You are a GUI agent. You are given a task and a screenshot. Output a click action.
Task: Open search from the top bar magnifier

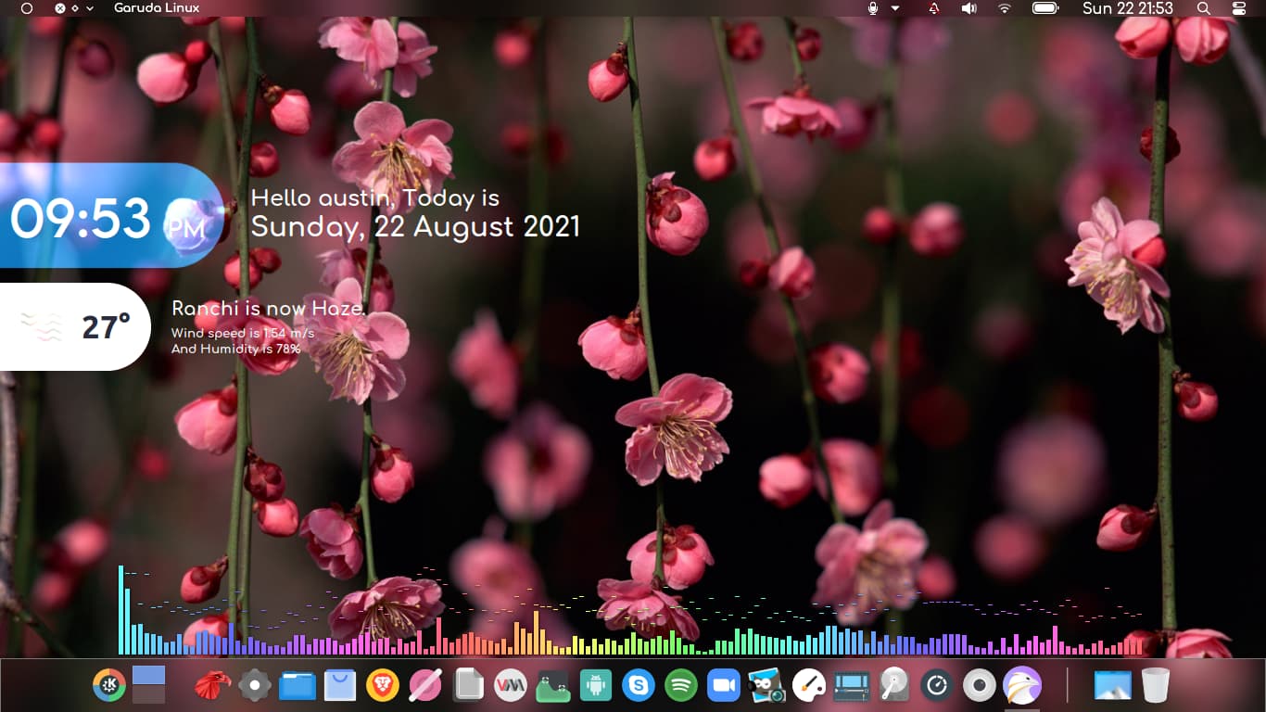pyautogui.click(x=1203, y=8)
